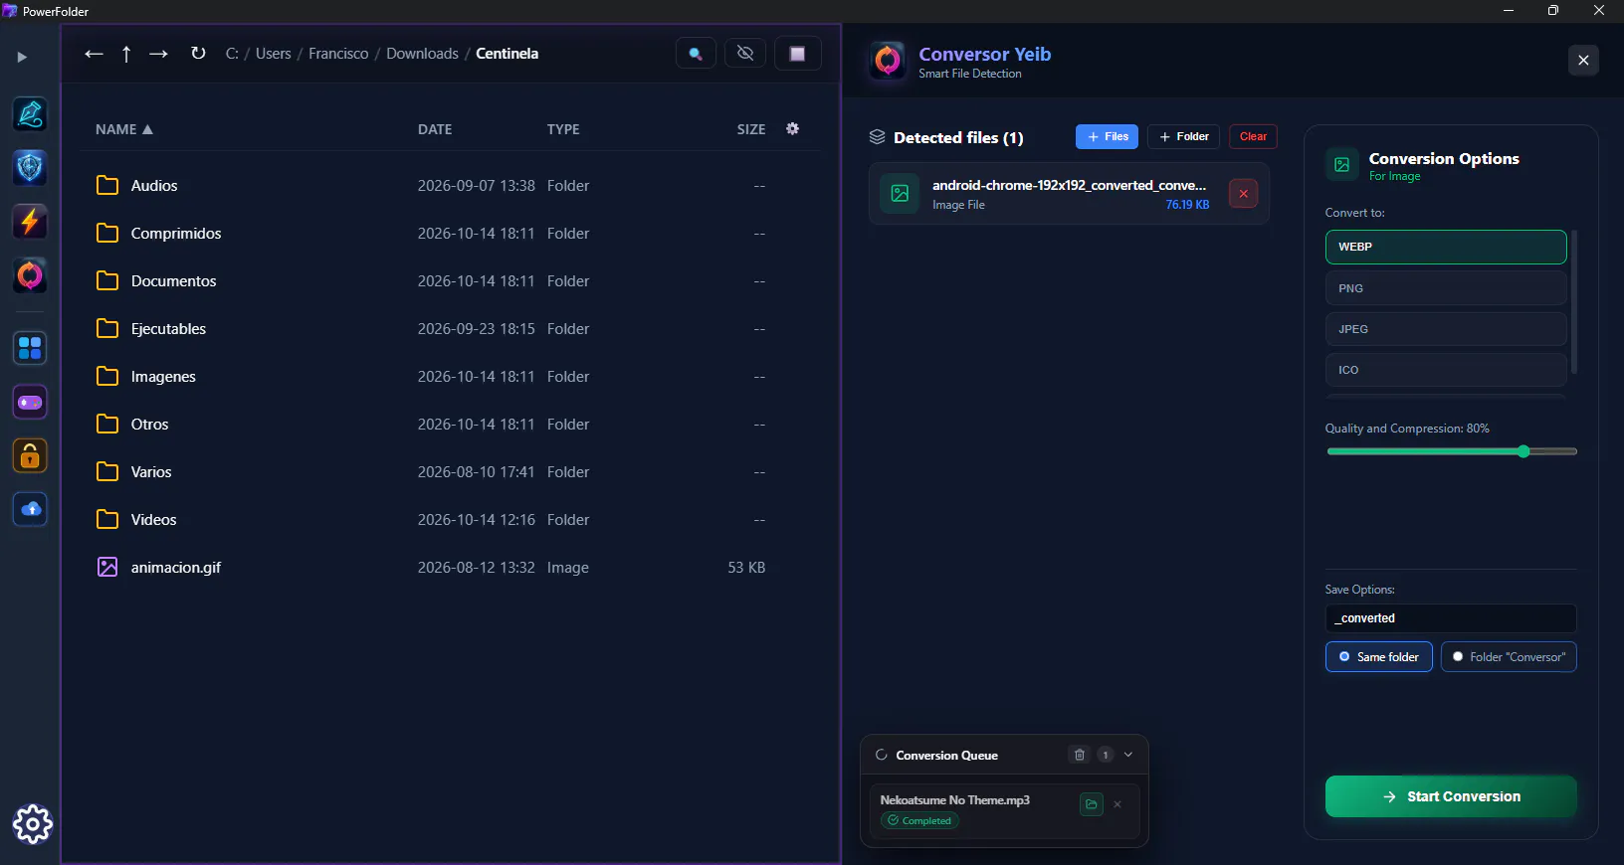The width and height of the screenshot is (1624, 865).
Task: Open the cloud upload icon in sidebar
Action: click(x=30, y=509)
